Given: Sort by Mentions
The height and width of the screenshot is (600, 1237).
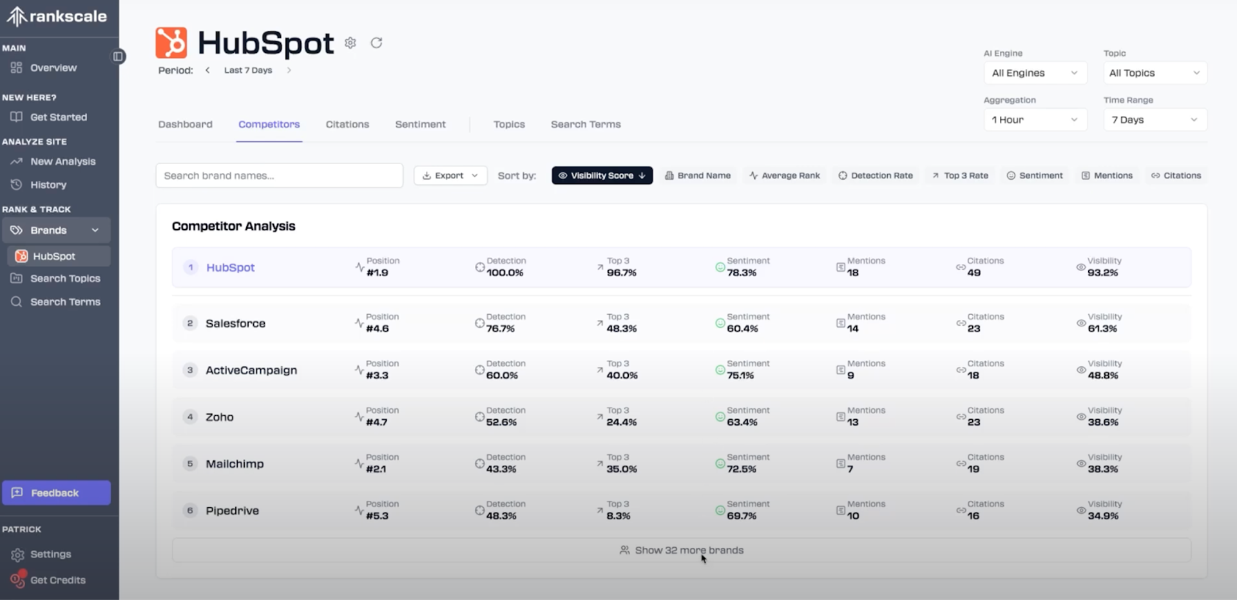Looking at the screenshot, I should coord(1107,176).
